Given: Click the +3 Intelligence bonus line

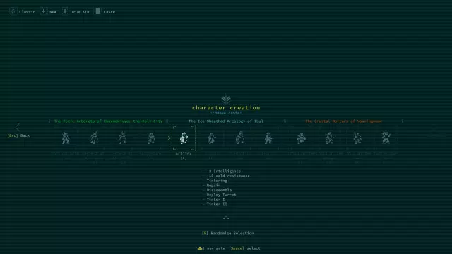Looking at the screenshot, I should [x=224, y=171].
